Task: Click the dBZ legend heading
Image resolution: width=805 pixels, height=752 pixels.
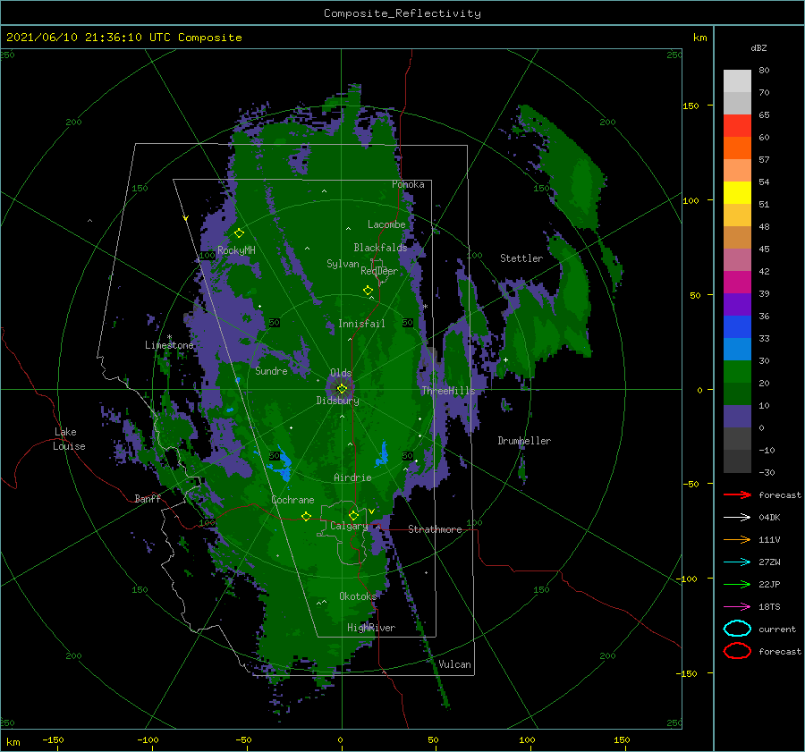Action: (758, 47)
